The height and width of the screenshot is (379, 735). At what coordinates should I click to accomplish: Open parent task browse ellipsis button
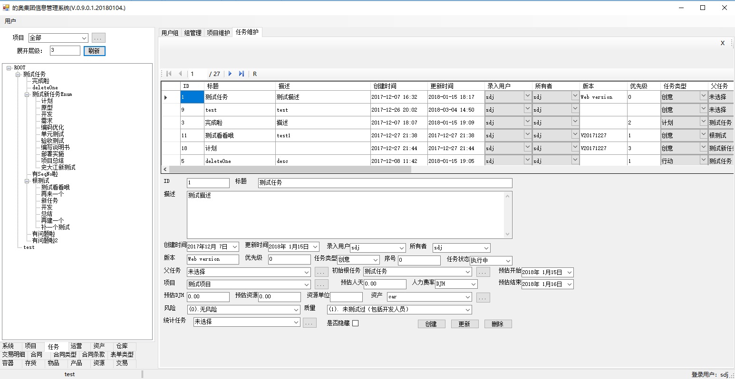pyautogui.click(x=321, y=272)
